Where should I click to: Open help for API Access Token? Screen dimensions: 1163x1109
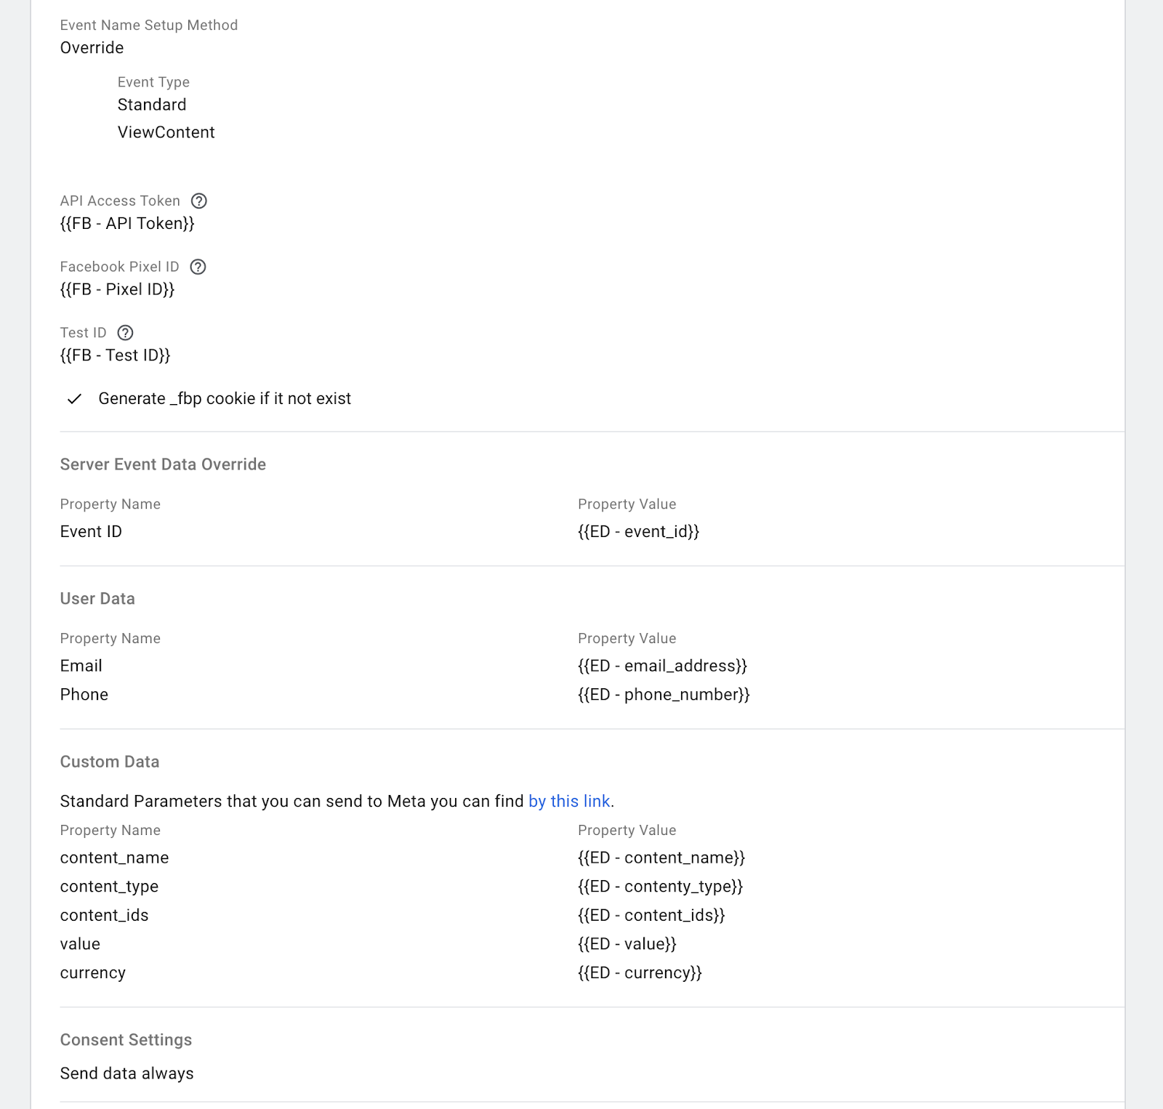pos(200,201)
